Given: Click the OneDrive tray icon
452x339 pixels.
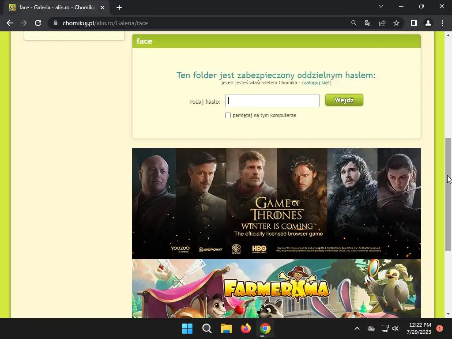Looking at the screenshot, I should pos(371,328).
